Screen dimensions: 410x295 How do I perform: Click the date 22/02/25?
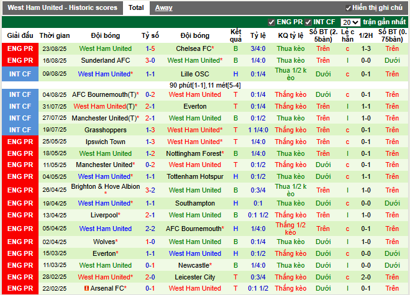click(55, 288)
